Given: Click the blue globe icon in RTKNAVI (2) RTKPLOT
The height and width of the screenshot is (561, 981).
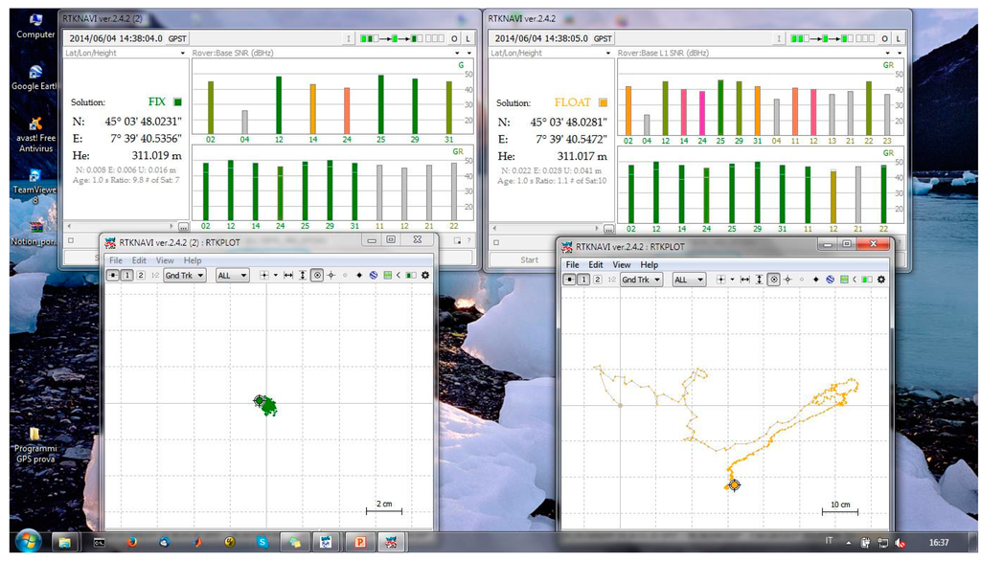Looking at the screenshot, I should click(x=374, y=276).
